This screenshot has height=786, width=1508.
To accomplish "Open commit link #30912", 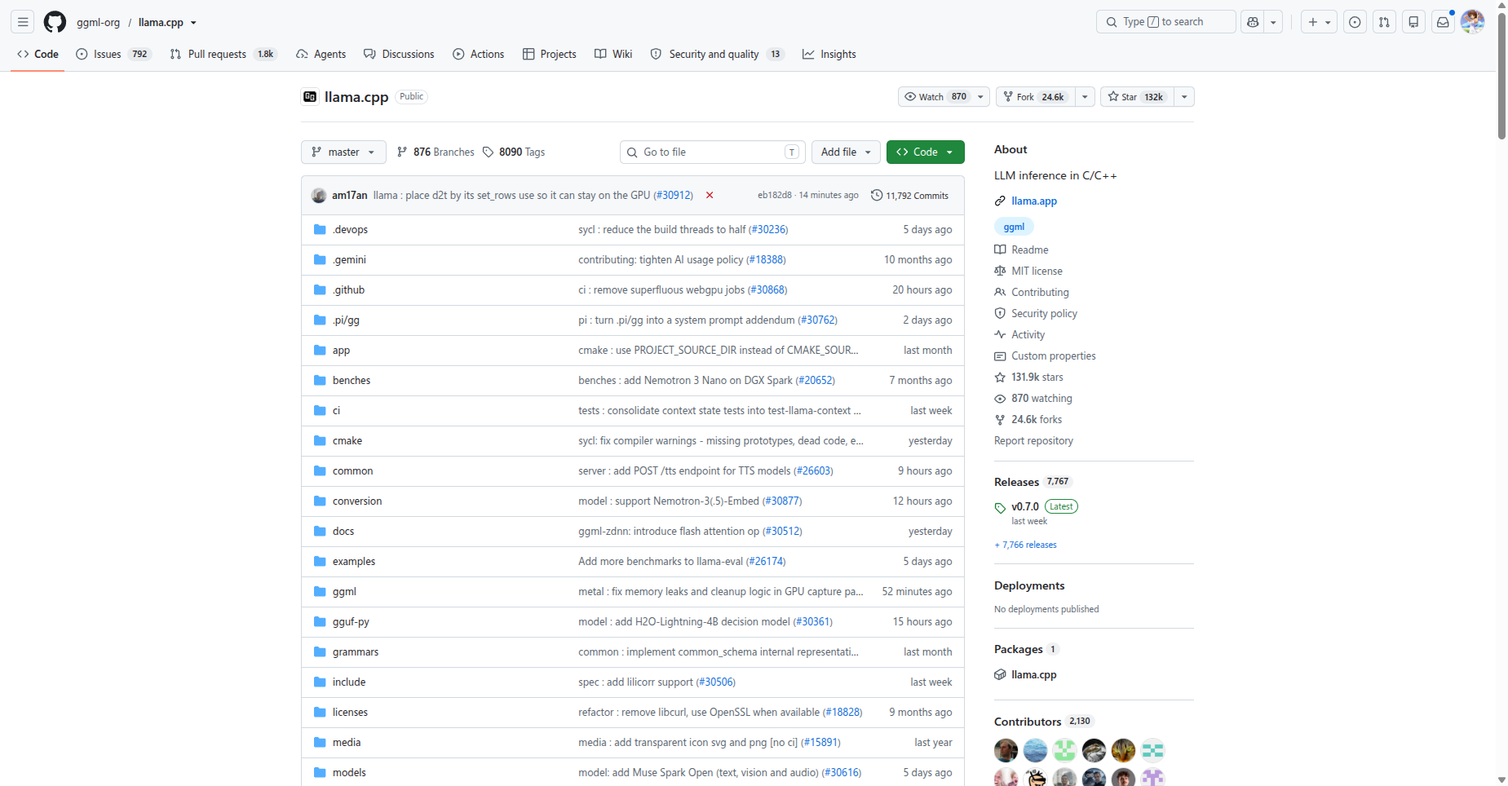I will click(673, 196).
